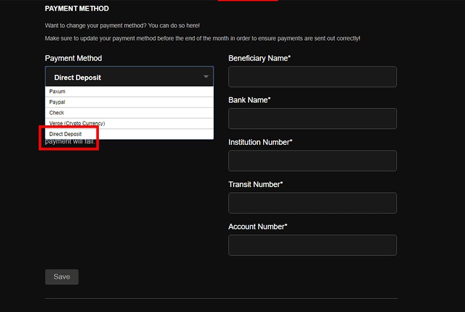This screenshot has height=312, width=465.
Task: Click the PAYMENT METHOD heading text
Action: [77, 9]
